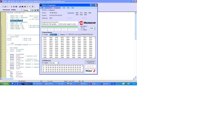This screenshot has height=128, width=214.
Task: Click the Save icon in MPLAB toolbar
Action: coord(8,6)
